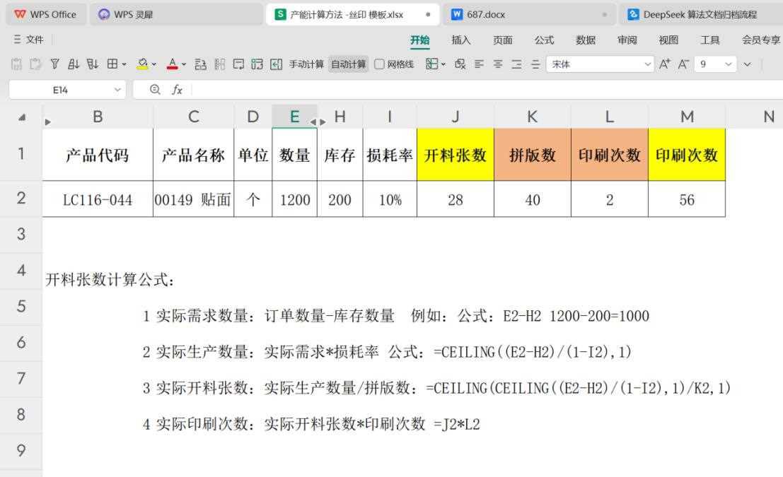The height and width of the screenshot is (477, 783).
Task: Click the yellow 开料张数 header cell
Action: point(455,155)
